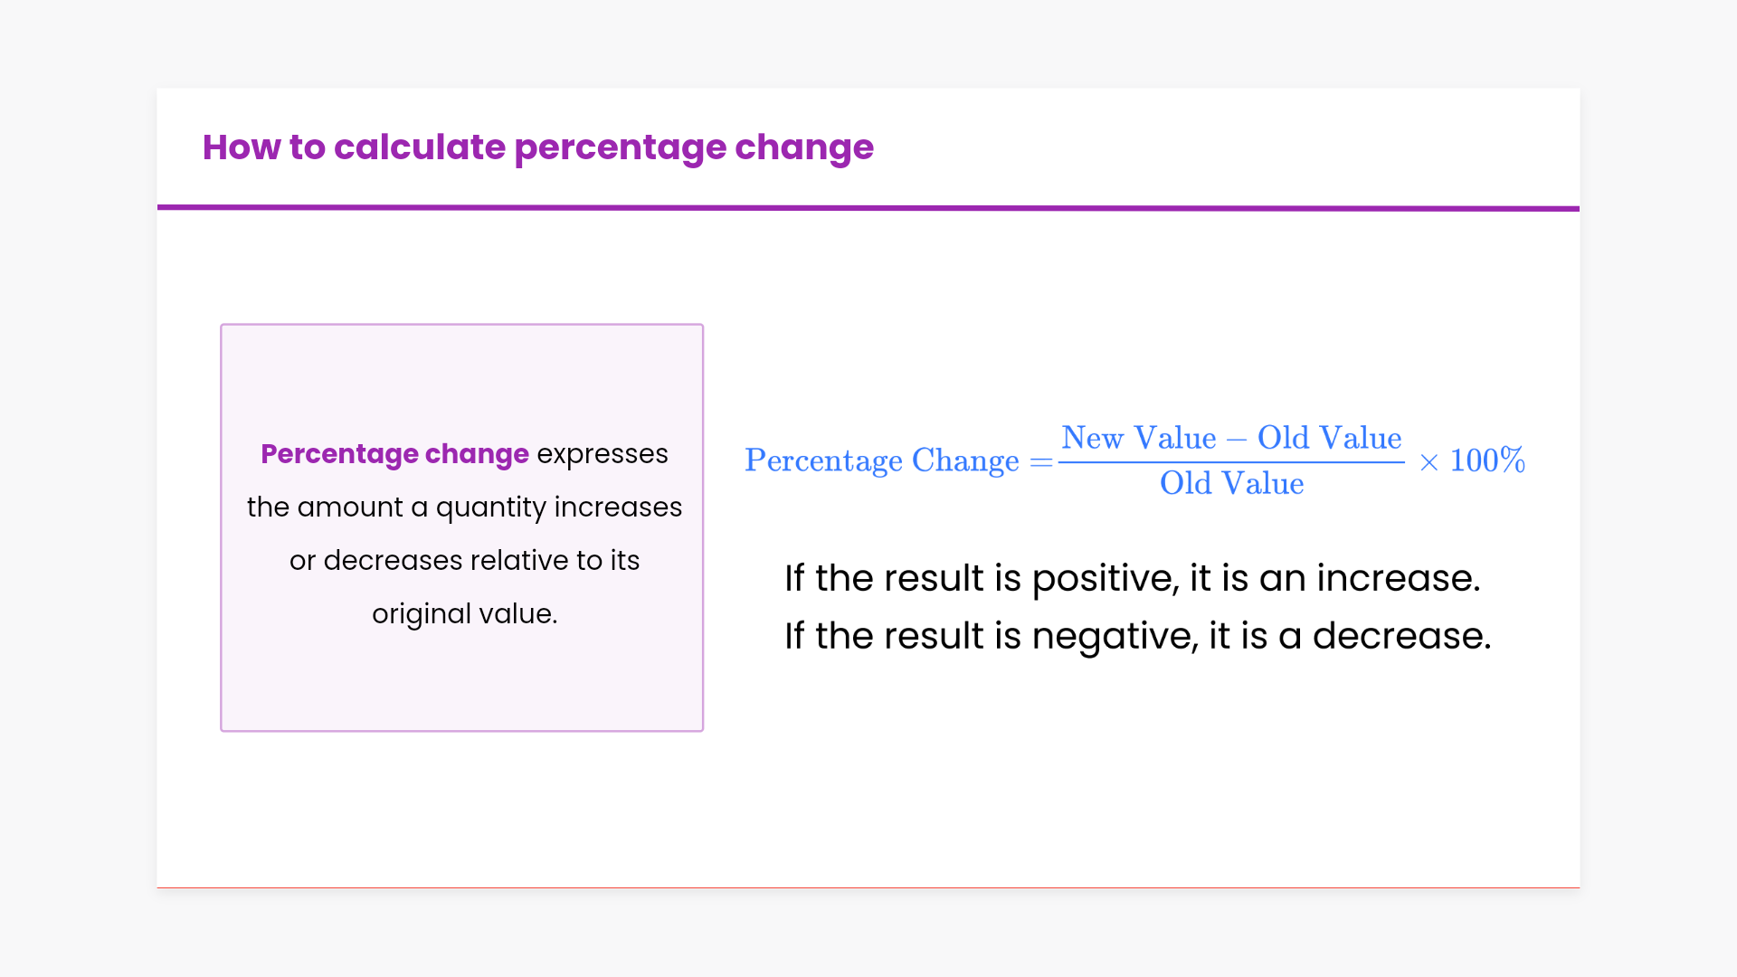The width and height of the screenshot is (1737, 977).
Task: Click empty area at top of definition box
Action: coord(461,371)
